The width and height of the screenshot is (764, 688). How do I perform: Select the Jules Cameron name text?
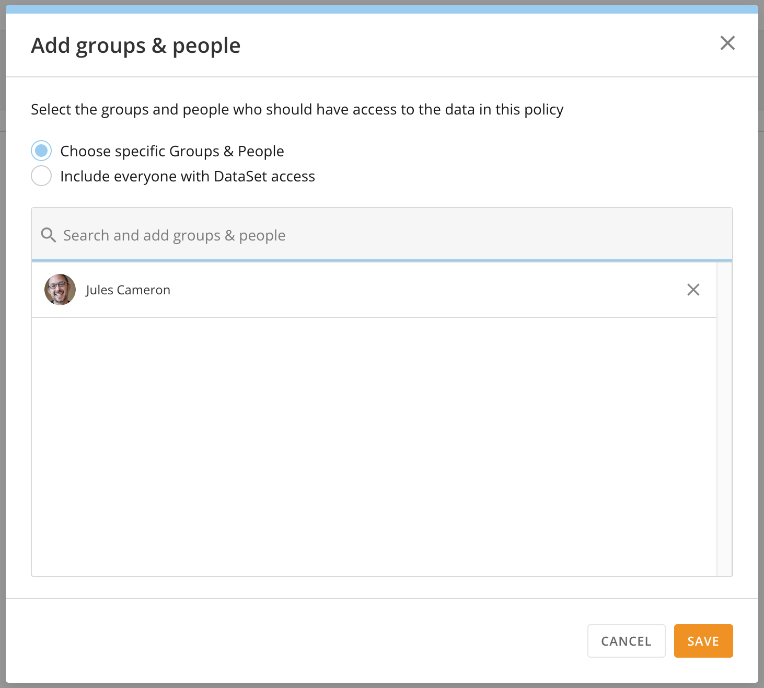pyautogui.click(x=128, y=290)
